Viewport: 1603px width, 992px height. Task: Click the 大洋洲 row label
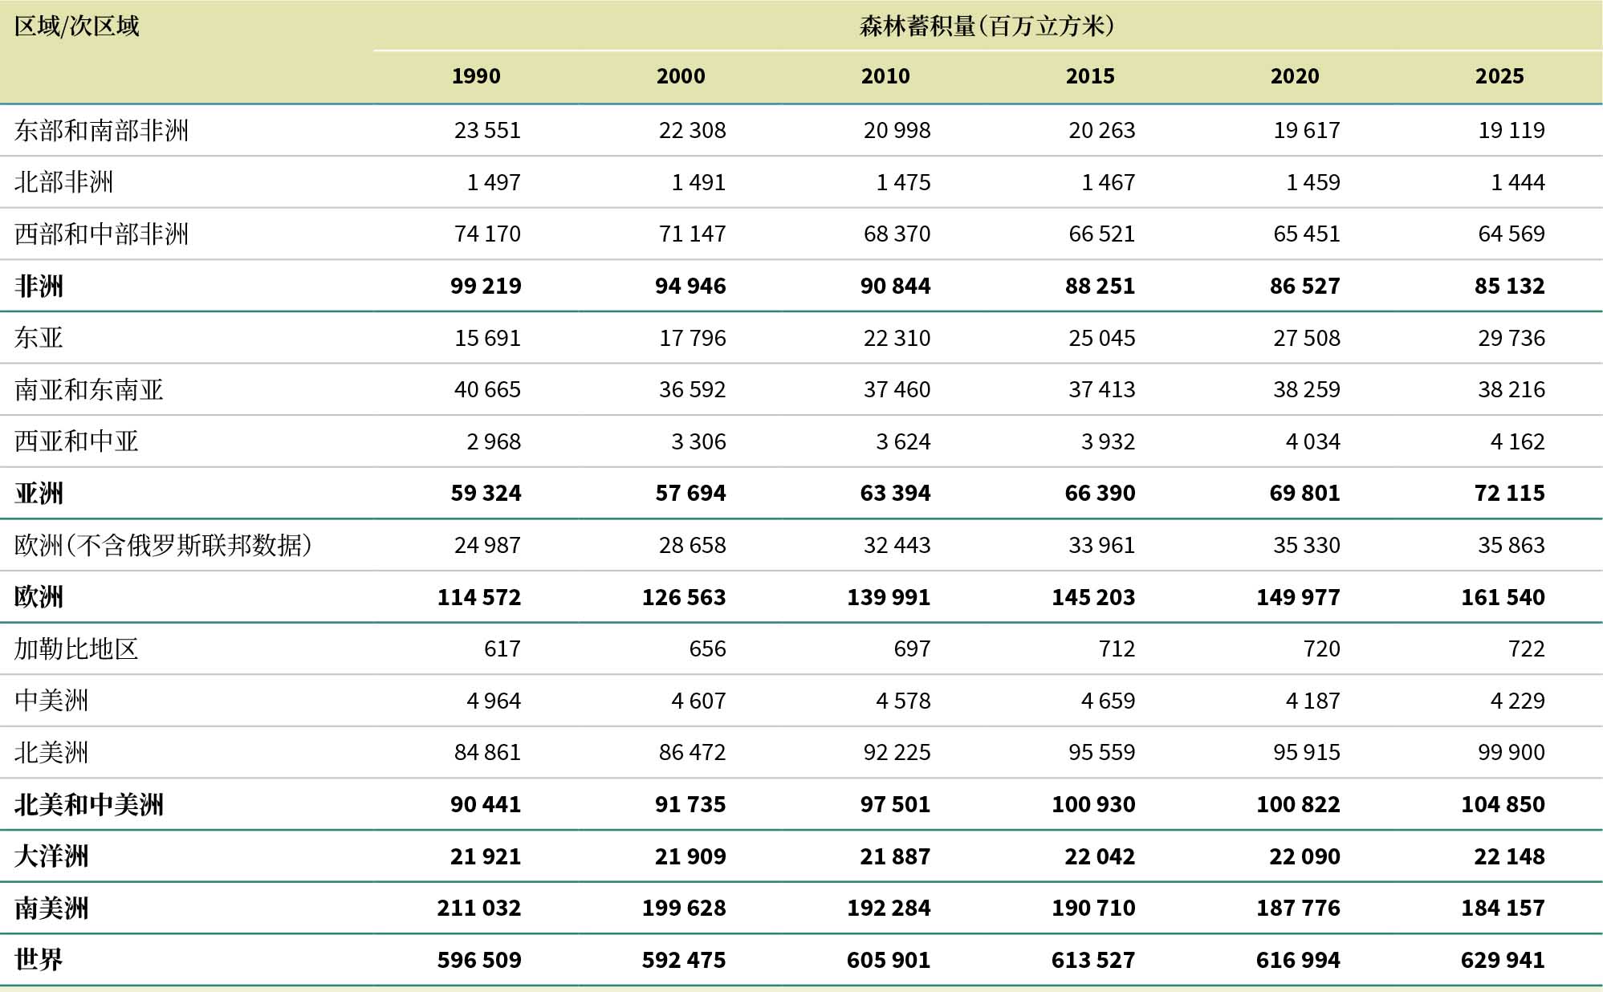pos(51,856)
